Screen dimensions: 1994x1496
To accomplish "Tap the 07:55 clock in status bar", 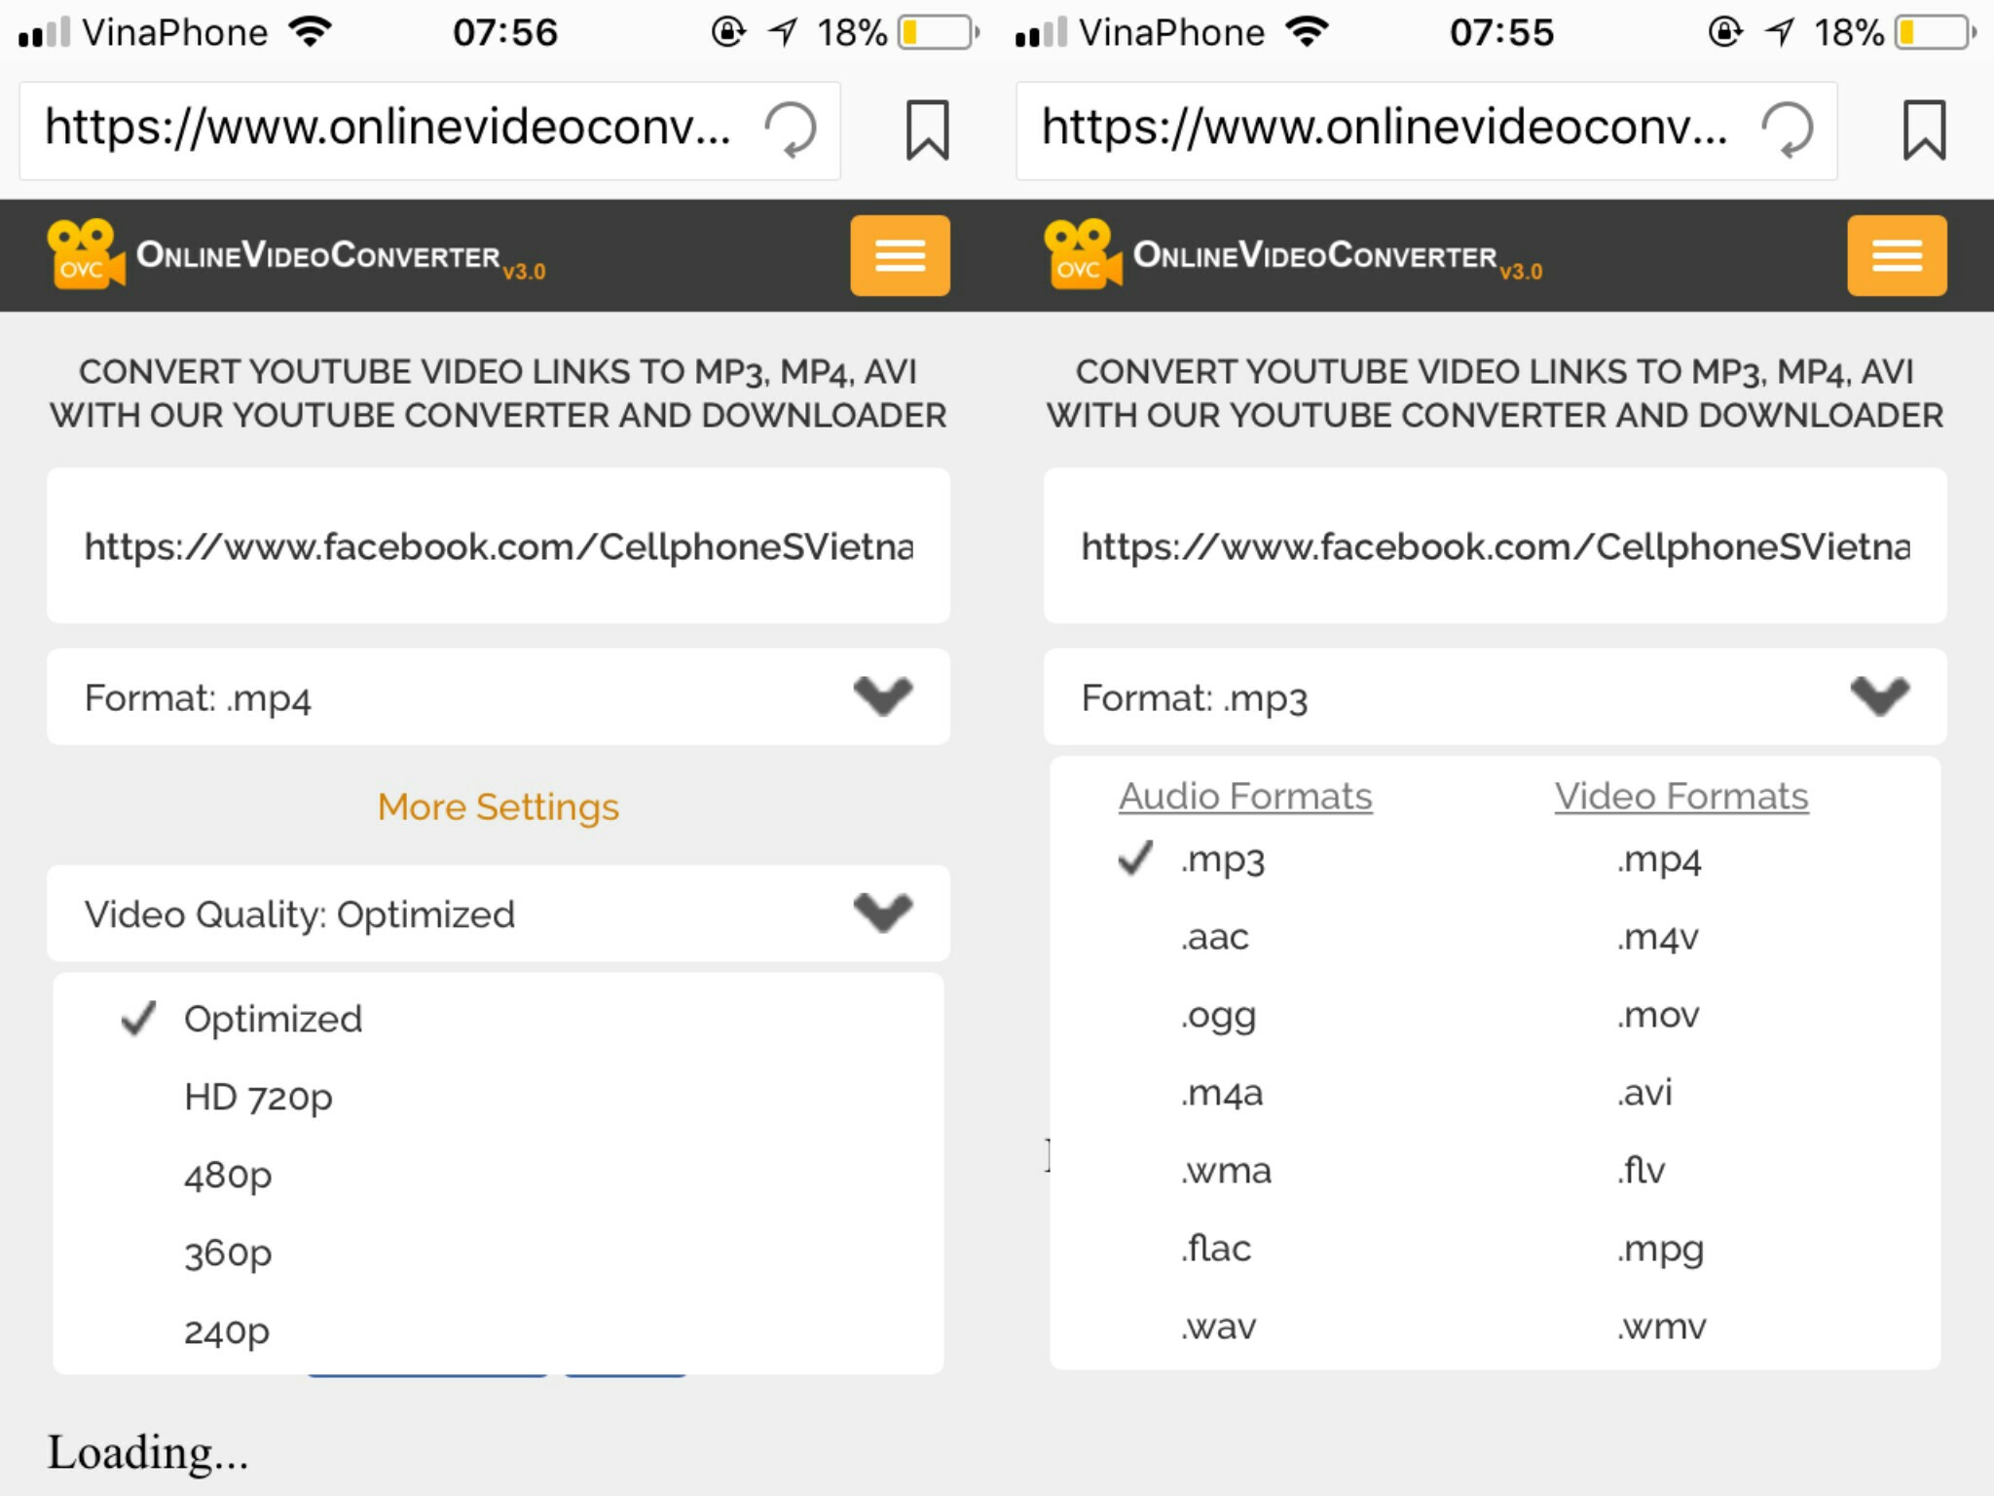I will 1502,32.
